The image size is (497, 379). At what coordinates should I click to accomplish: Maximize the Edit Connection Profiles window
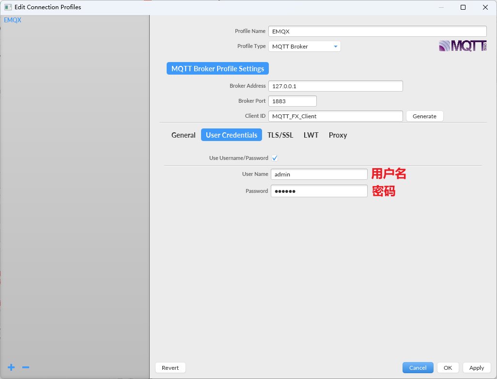pos(463,7)
